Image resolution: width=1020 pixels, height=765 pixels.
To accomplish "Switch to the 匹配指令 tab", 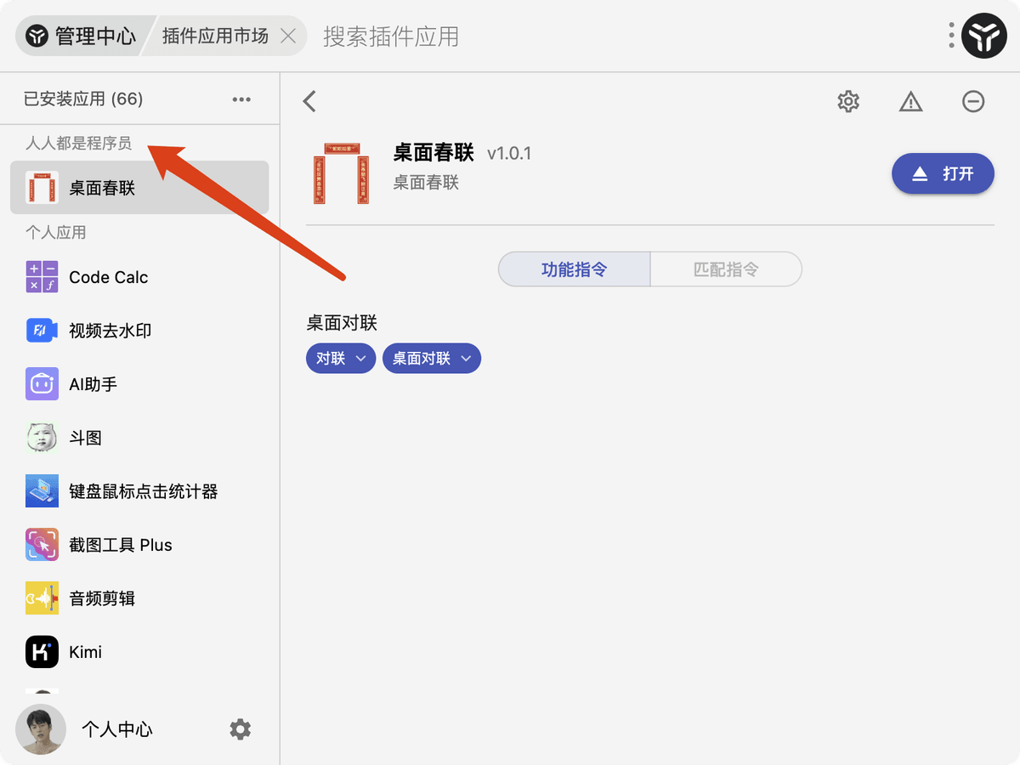I will pos(725,269).
